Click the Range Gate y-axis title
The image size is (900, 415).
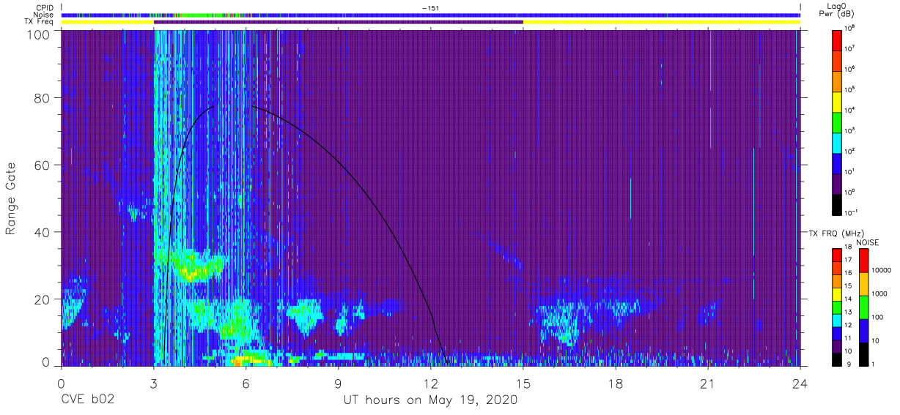pyautogui.click(x=11, y=198)
